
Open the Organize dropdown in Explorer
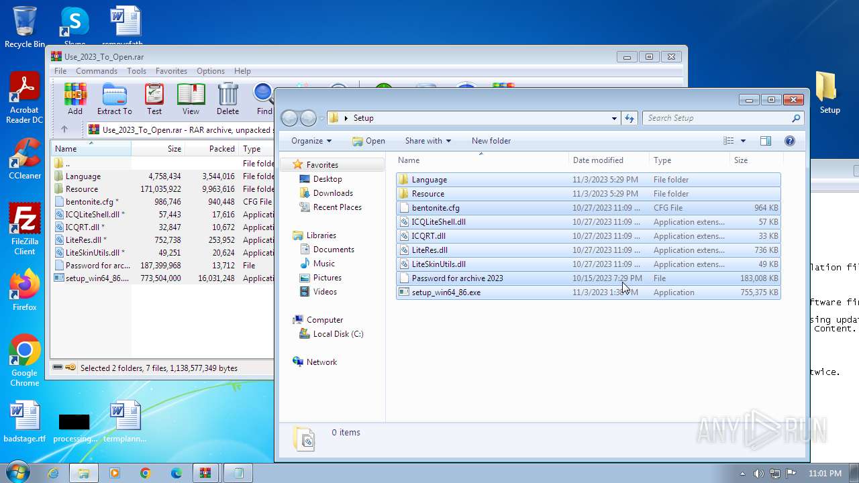(x=311, y=141)
